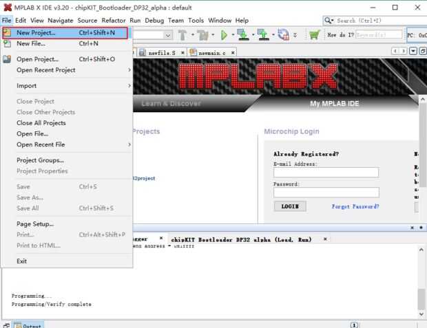Open the Run menu
427x328 pixels.
point(135,21)
